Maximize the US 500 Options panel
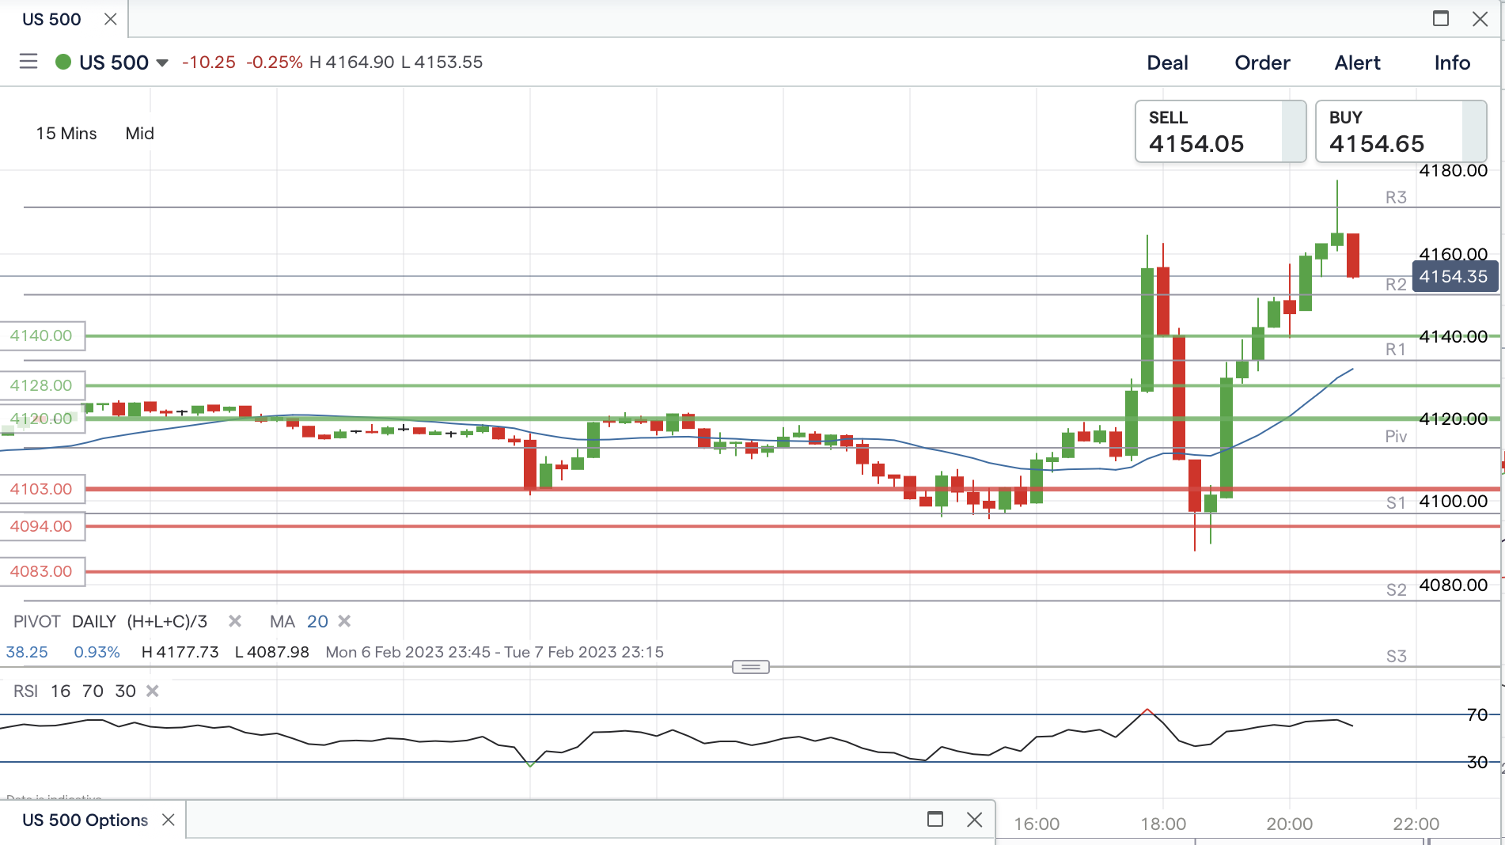This screenshot has height=845, width=1505. click(935, 819)
